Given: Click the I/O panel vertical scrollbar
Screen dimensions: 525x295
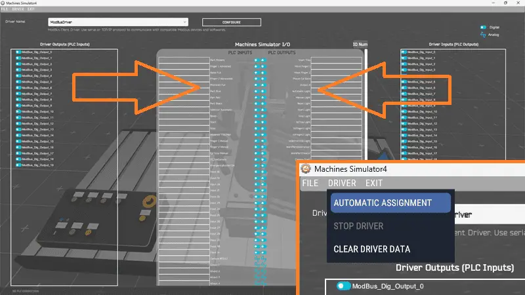Looking at the screenshot, I should (366, 104).
